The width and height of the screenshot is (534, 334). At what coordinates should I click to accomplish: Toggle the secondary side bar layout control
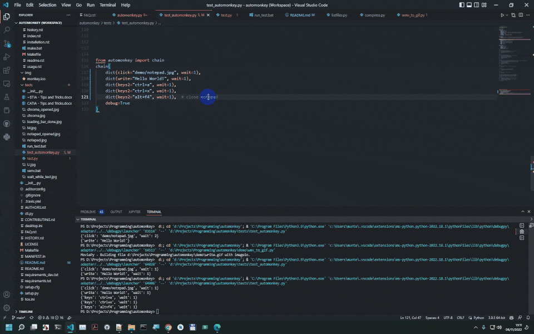tap(476, 4)
